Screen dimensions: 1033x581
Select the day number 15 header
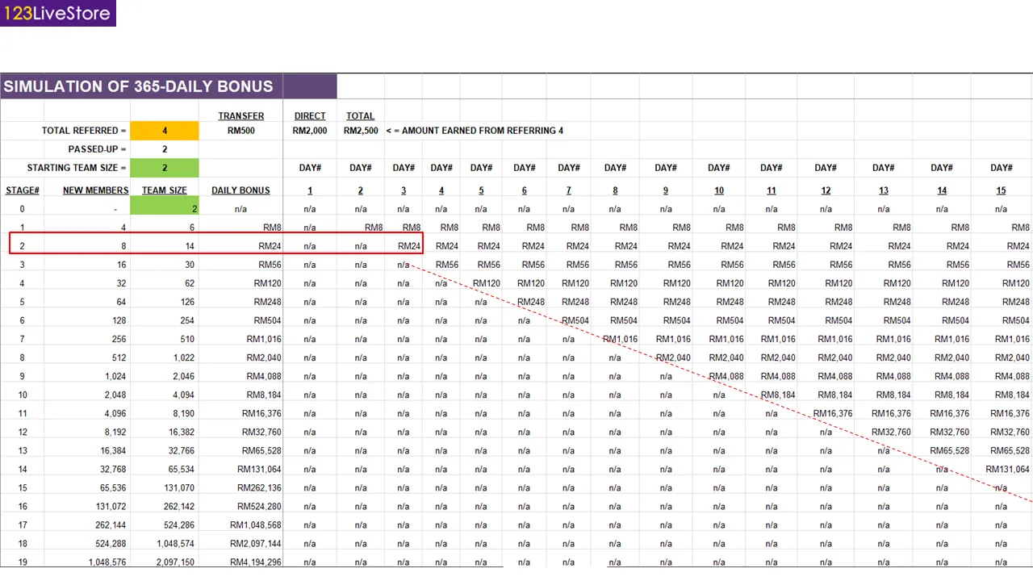click(x=1001, y=190)
